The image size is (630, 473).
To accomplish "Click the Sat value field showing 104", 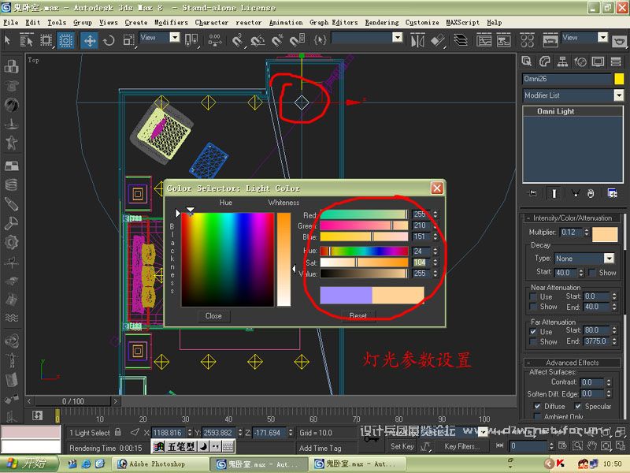I will (x=421, y=263).
